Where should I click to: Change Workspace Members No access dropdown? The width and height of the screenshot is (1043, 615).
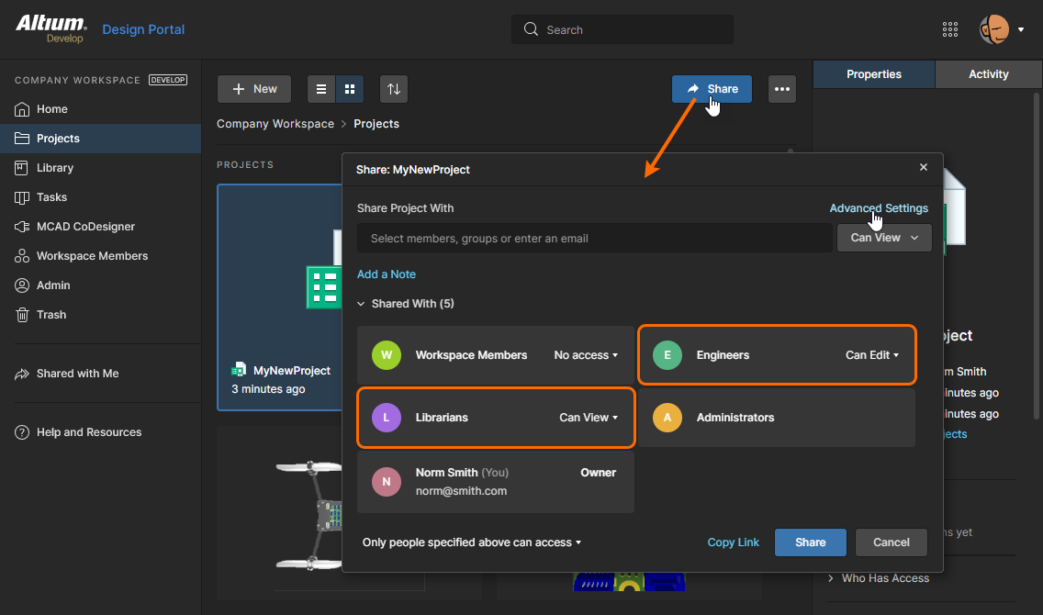(586, 355)
